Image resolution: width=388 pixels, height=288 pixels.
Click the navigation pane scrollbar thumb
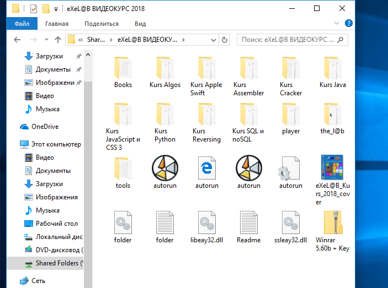[x=88, y=184]
